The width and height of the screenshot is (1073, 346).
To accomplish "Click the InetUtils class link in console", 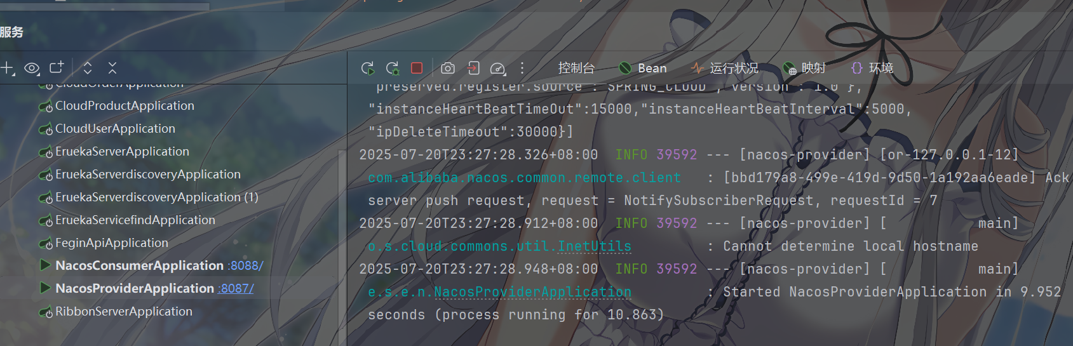I will pos(595,246).
